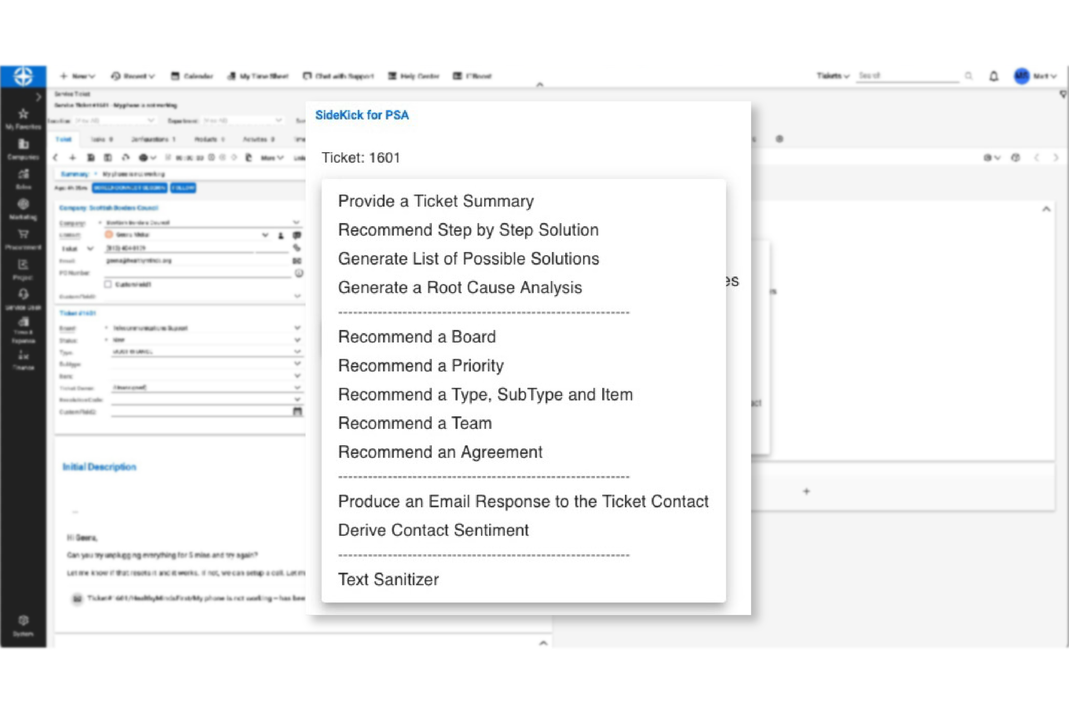1069x713 pixels.
Task: Click the SideKick for PSA title link
Action: (362, 115)
